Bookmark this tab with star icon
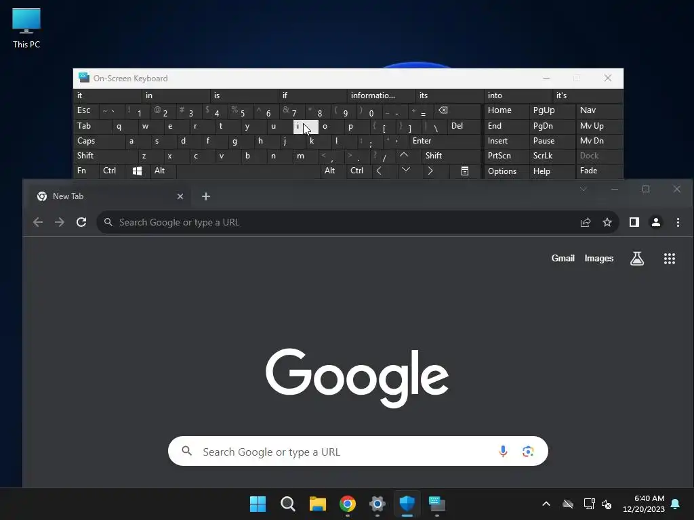694x520 pixels. (607, 222)
